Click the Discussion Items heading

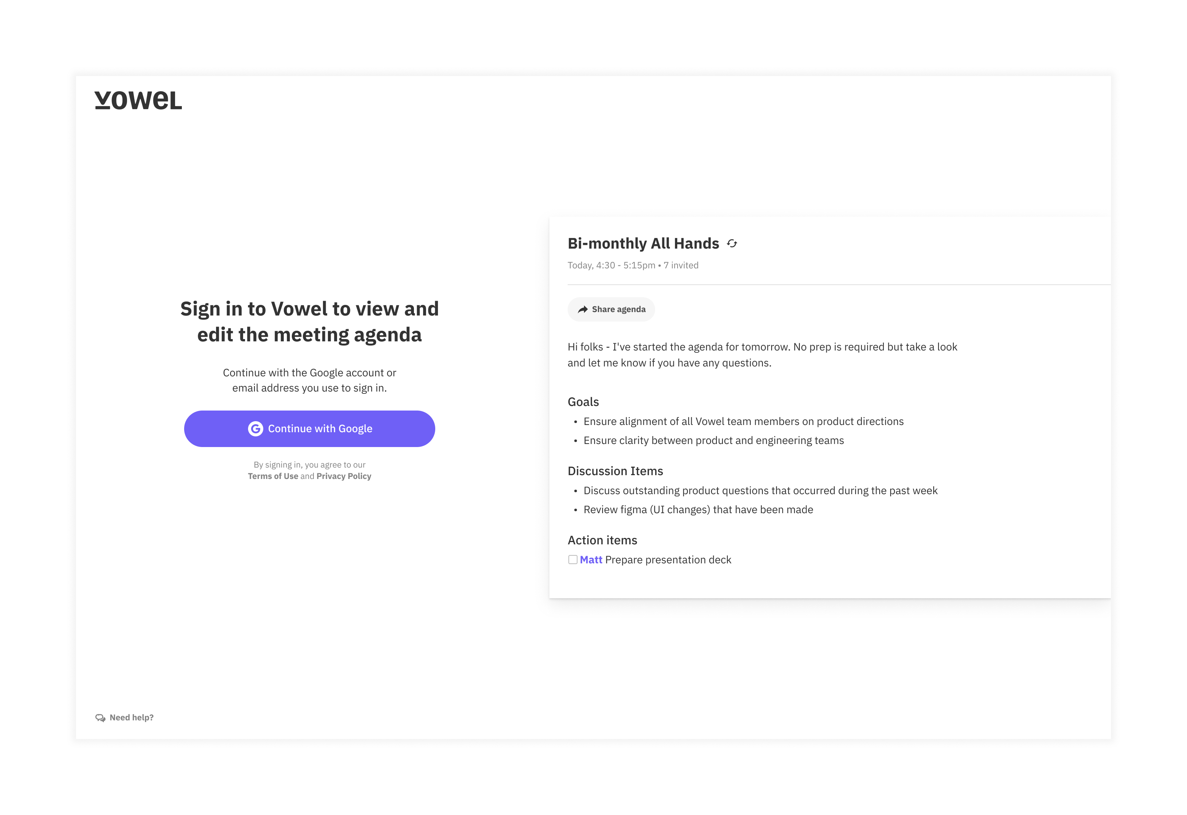[x=615, y=471]
